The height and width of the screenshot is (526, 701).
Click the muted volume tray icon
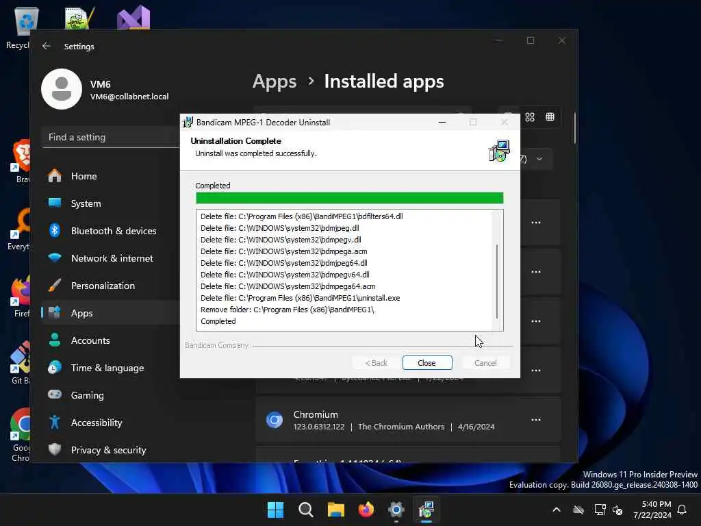click(617, 510)
